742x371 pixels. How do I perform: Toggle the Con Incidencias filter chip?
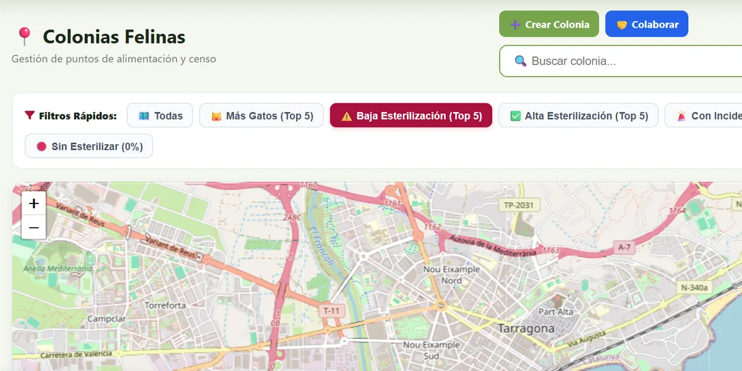pyautogui.click(x=704, y=116)
